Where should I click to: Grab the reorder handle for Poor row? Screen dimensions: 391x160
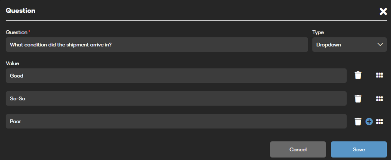[380, 121]
